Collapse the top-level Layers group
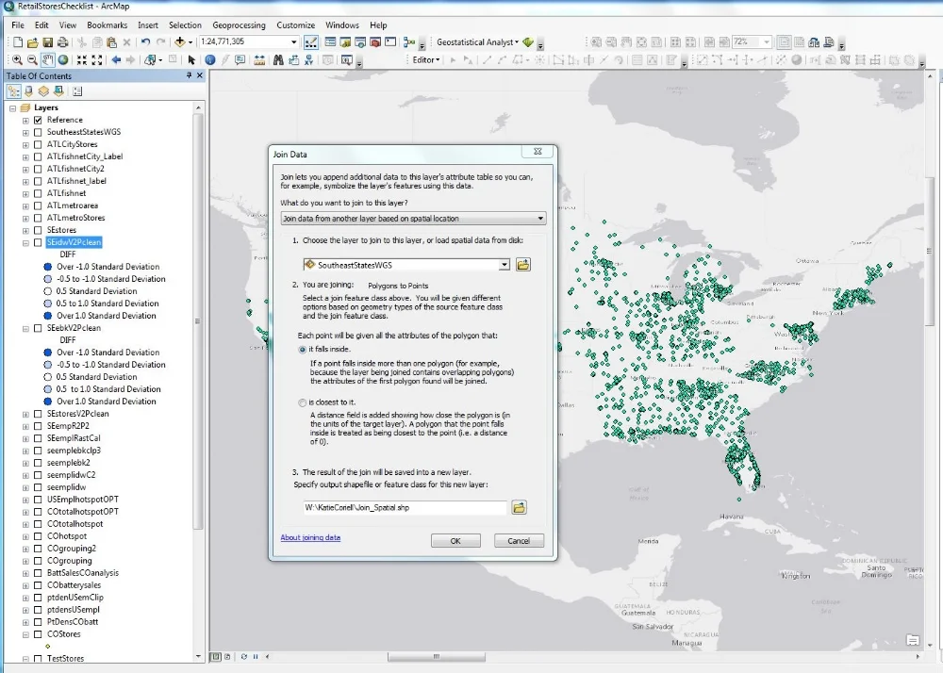This screenshot has width=943, height=673. pyautogui.click(x=12, y=108)
